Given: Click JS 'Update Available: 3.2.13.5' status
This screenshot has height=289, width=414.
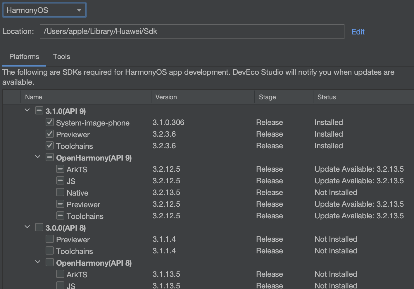Looking at the screenshot, I should pyautogui.click(x=359, y=181).
